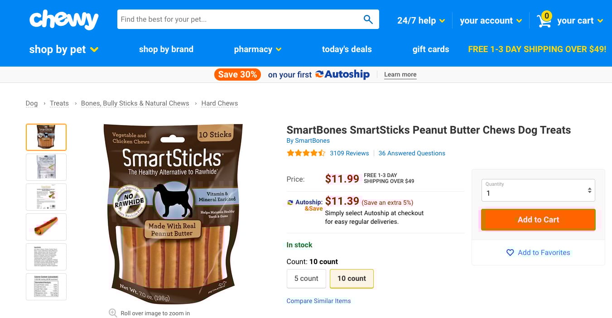Select the single chew stick thumbnail

coord(46,226)
